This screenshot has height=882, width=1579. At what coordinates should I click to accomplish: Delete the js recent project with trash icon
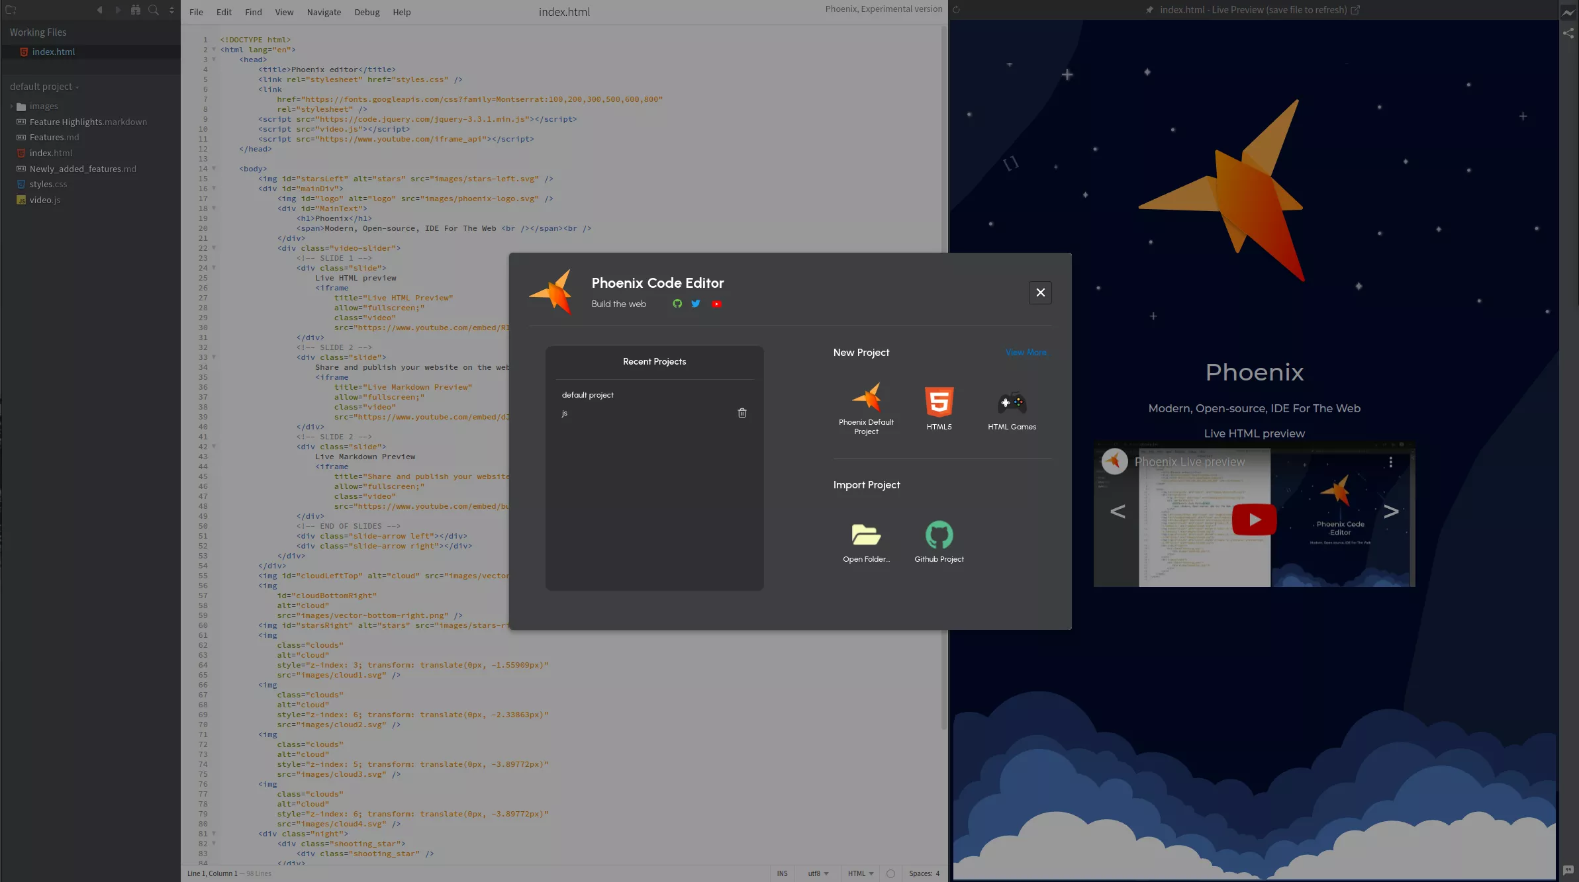tap(742, 413)
